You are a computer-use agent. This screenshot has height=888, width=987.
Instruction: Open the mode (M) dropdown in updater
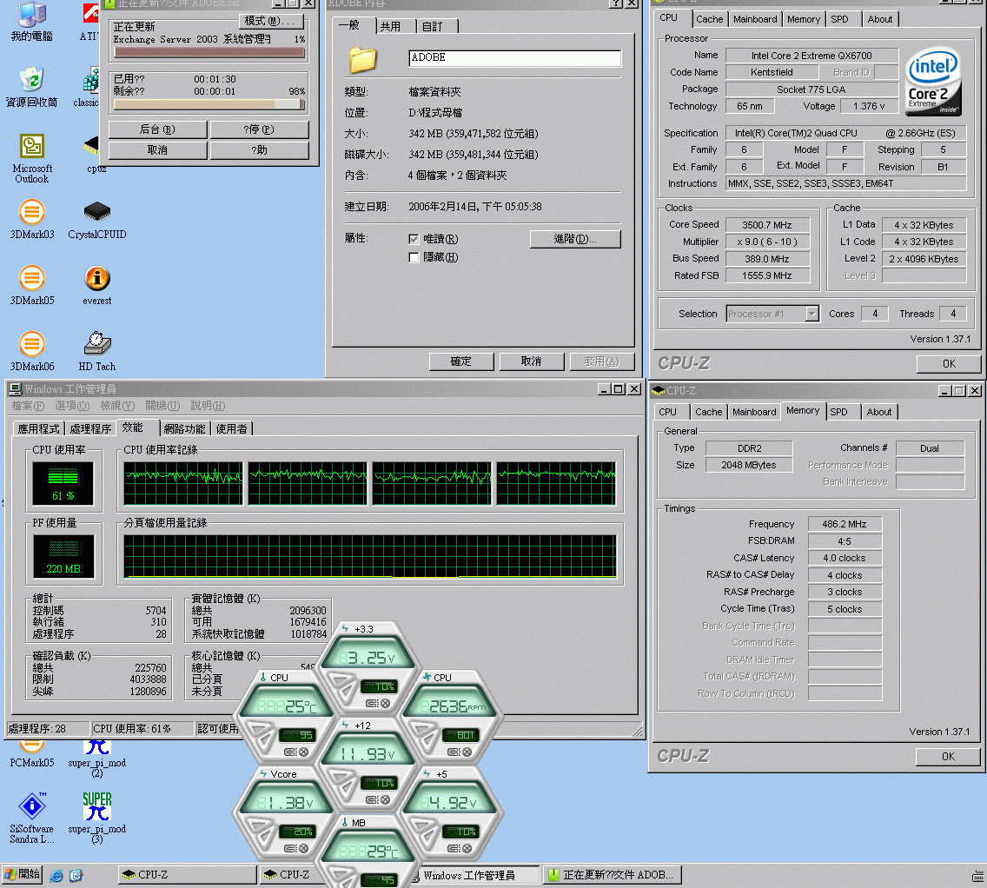point(271,21)
